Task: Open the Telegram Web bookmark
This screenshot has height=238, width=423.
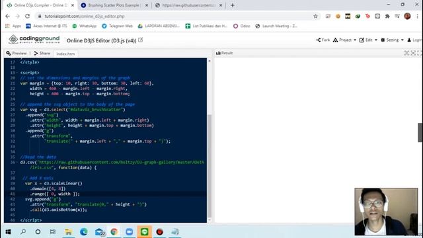Action: click(x=117, y=26)
